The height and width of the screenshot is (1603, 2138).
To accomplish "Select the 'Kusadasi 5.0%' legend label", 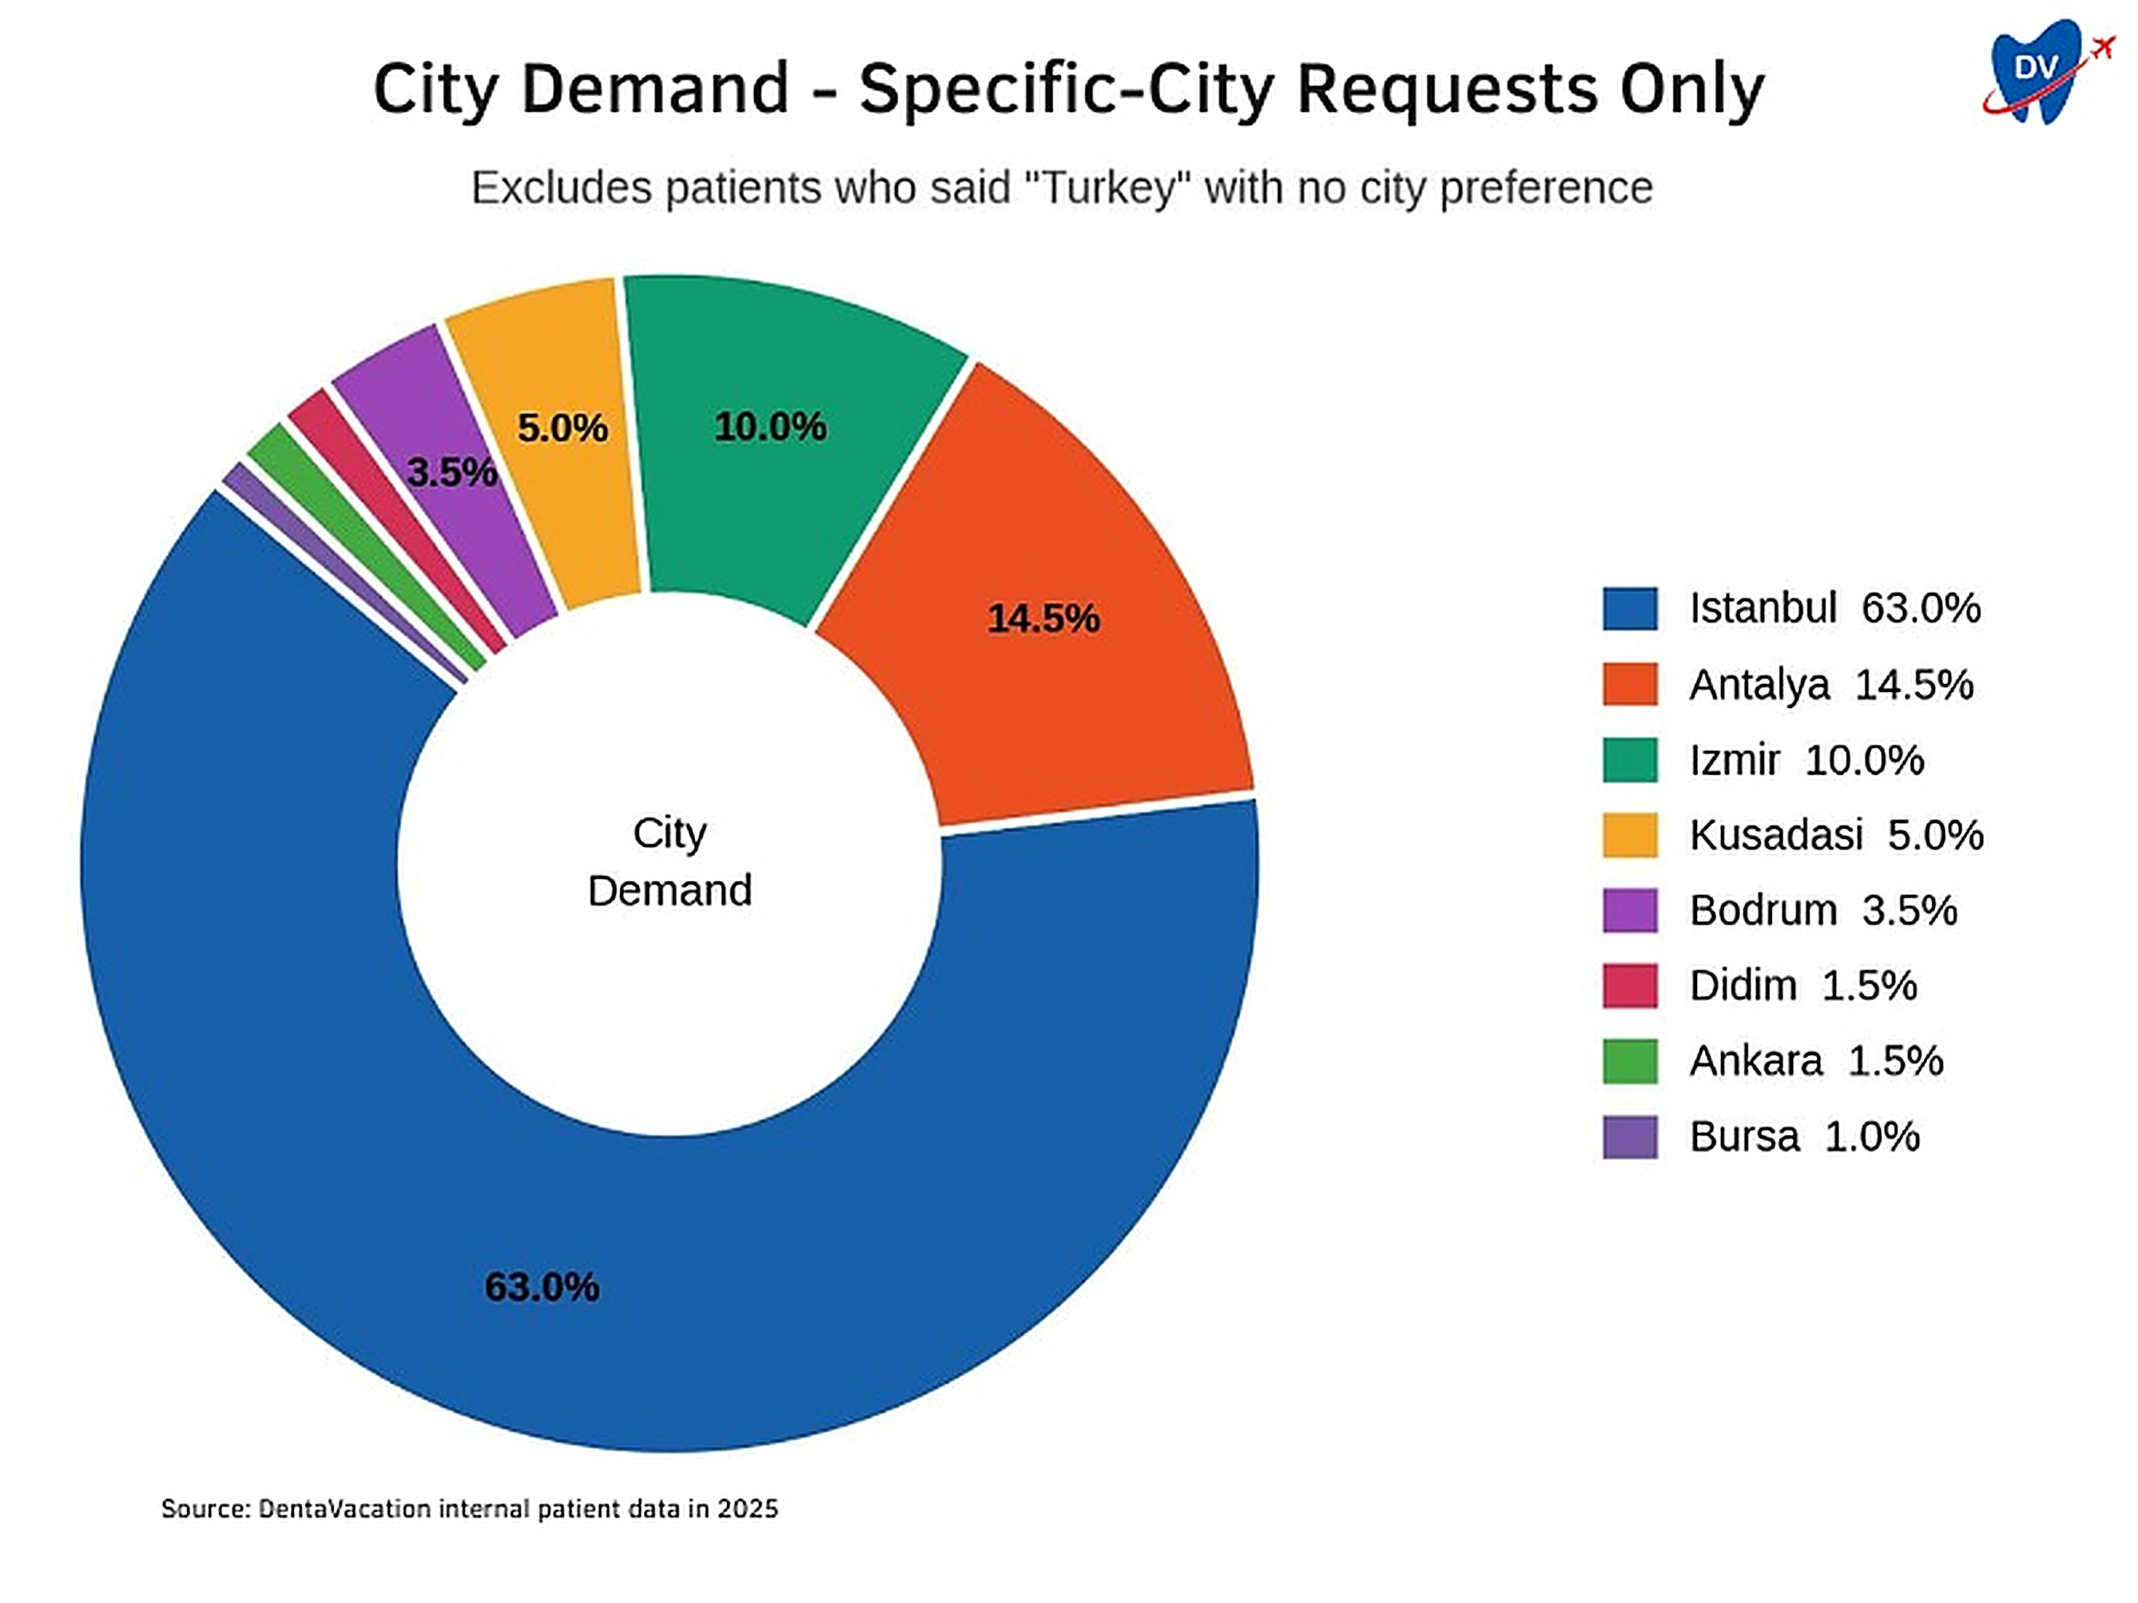I will tap(1836, 834).
